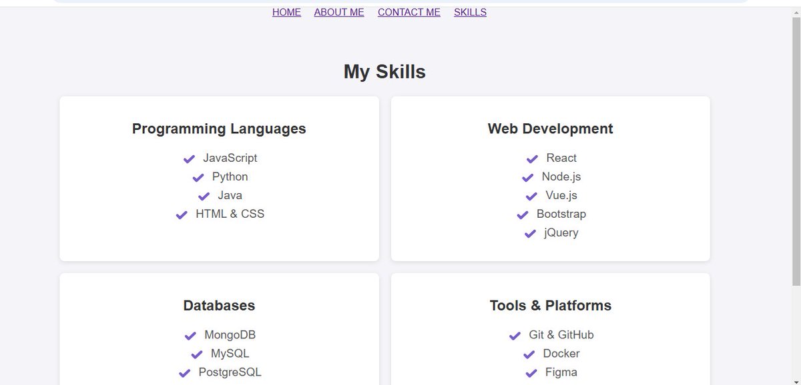This screenshot has width=801, height=385.
Task: Click the checkmark icon beside MySQL
Action: pos(197,355)
